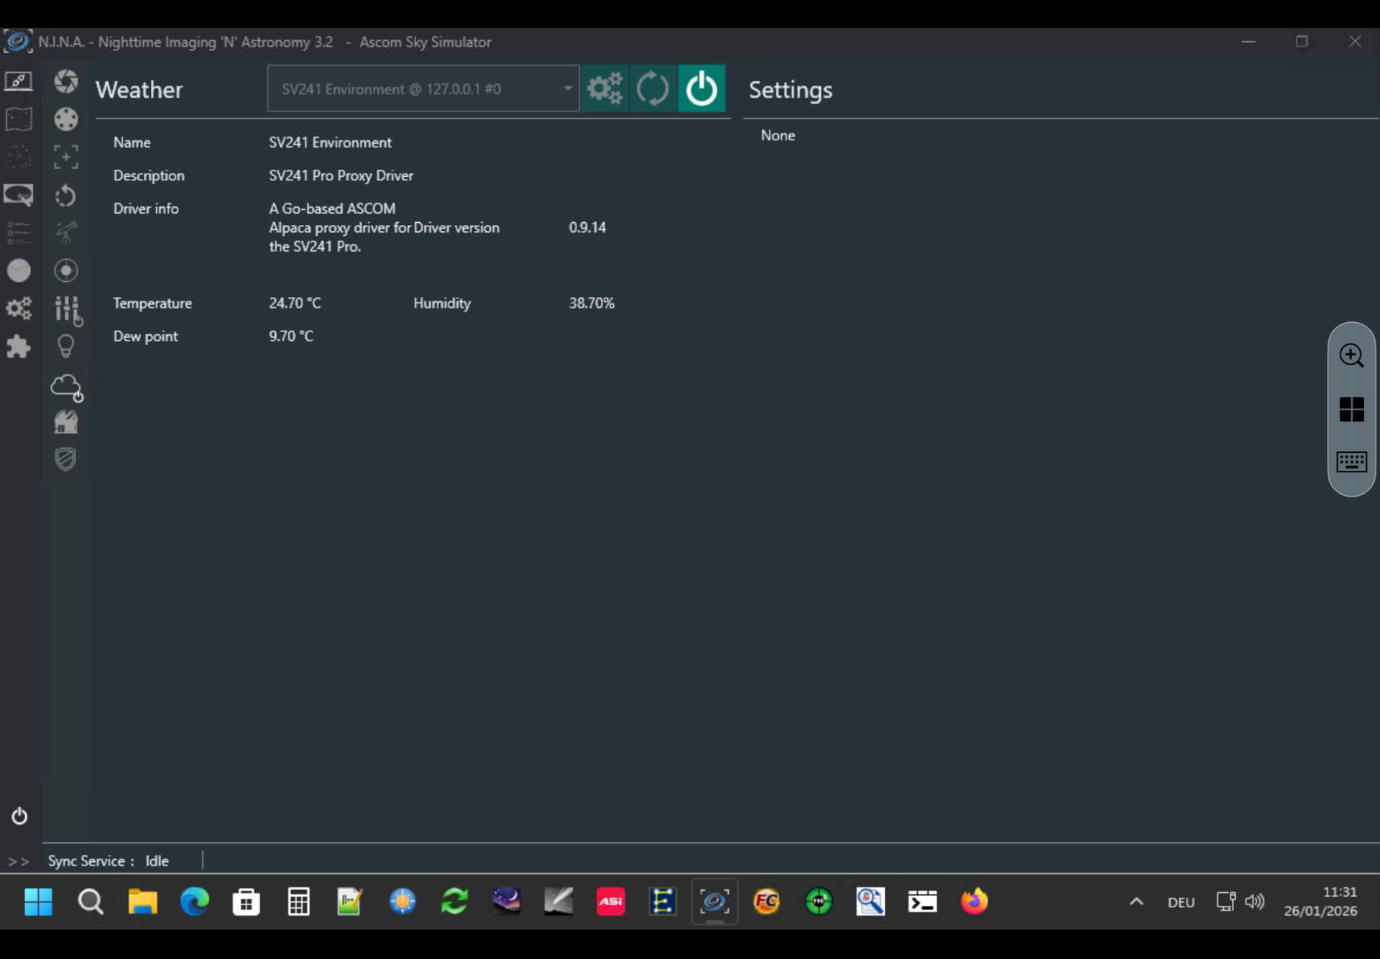Open the Plugins puzzle-piece tab

pos(19,347)
